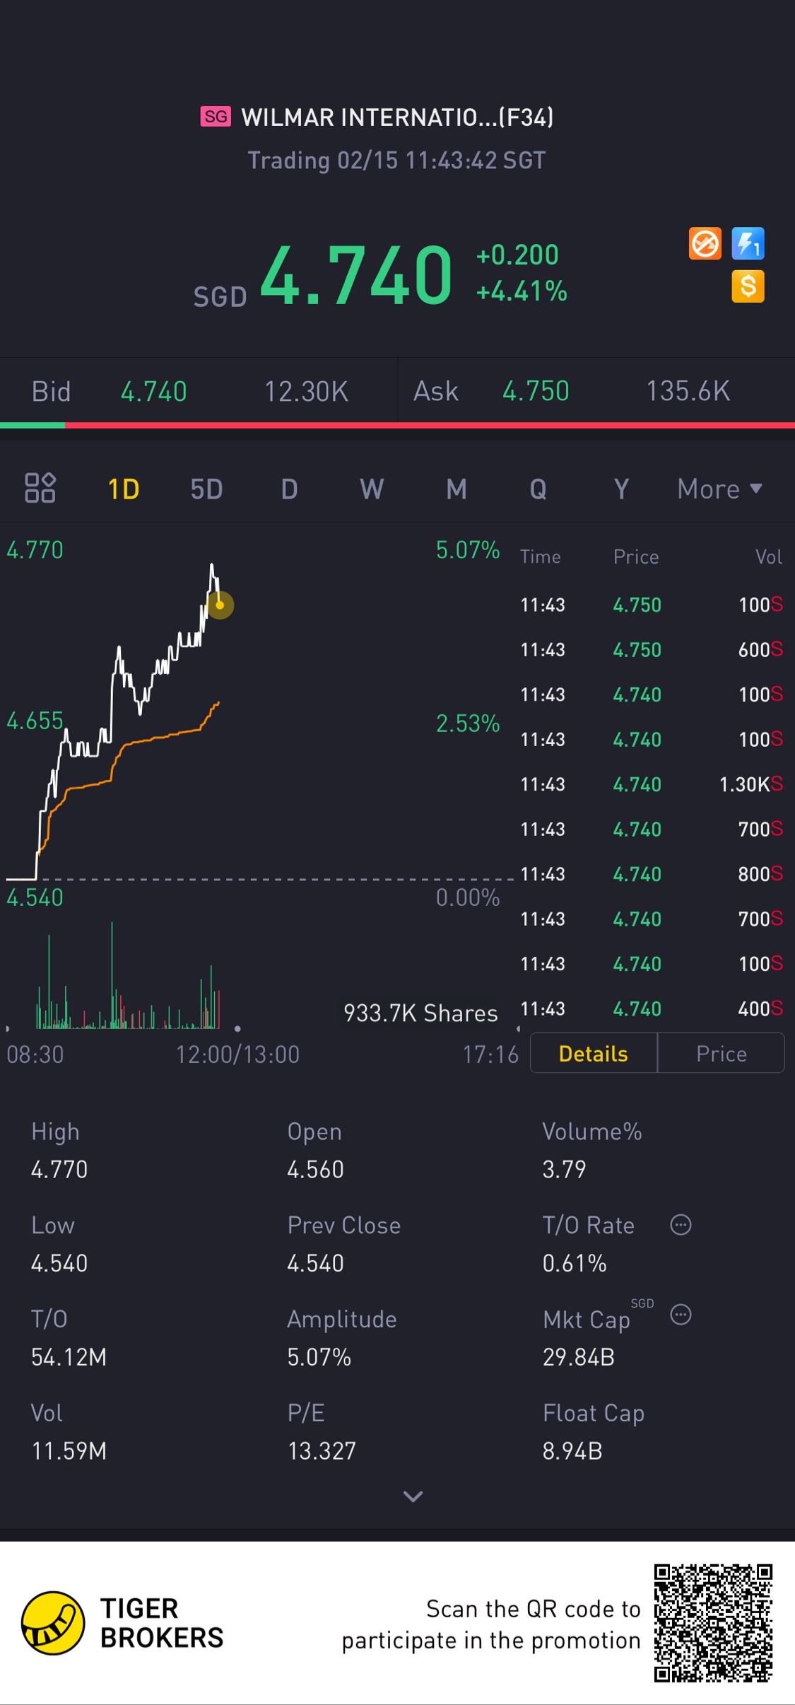
Task: Tap the promotion QR code
Action: point(712,1623)
